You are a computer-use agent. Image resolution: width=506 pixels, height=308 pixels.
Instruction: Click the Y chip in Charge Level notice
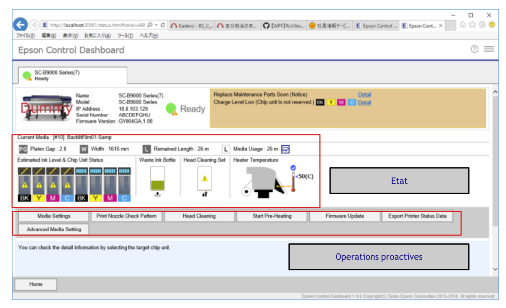pos(331,103)
